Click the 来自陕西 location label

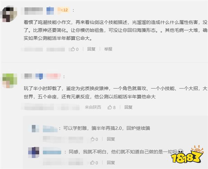93,107
